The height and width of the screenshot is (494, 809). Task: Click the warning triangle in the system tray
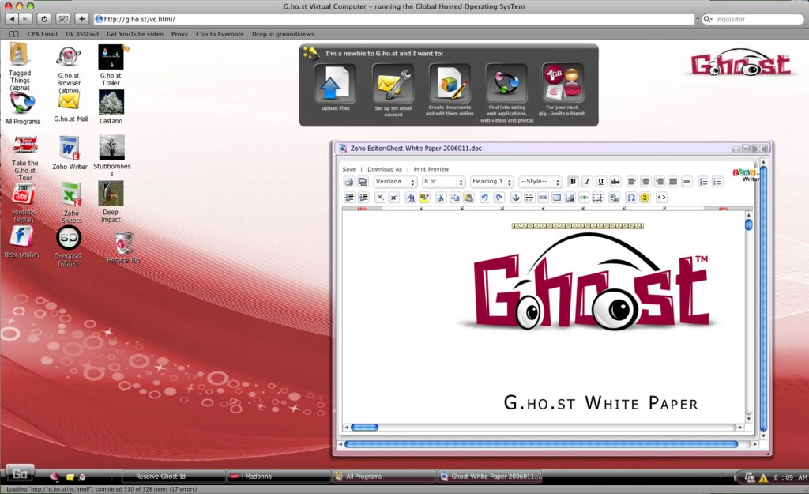click(763, 477)
